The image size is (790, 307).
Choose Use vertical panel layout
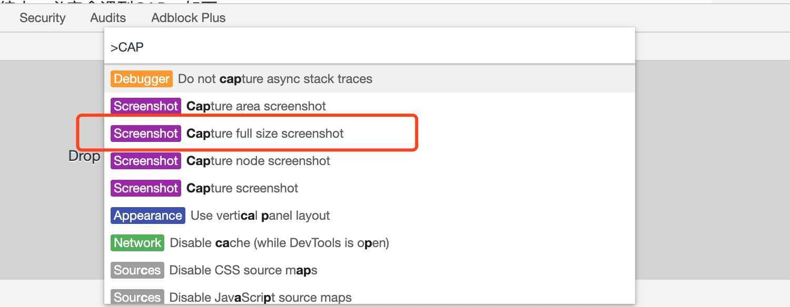pyautogui.click(x=260, y=216)
